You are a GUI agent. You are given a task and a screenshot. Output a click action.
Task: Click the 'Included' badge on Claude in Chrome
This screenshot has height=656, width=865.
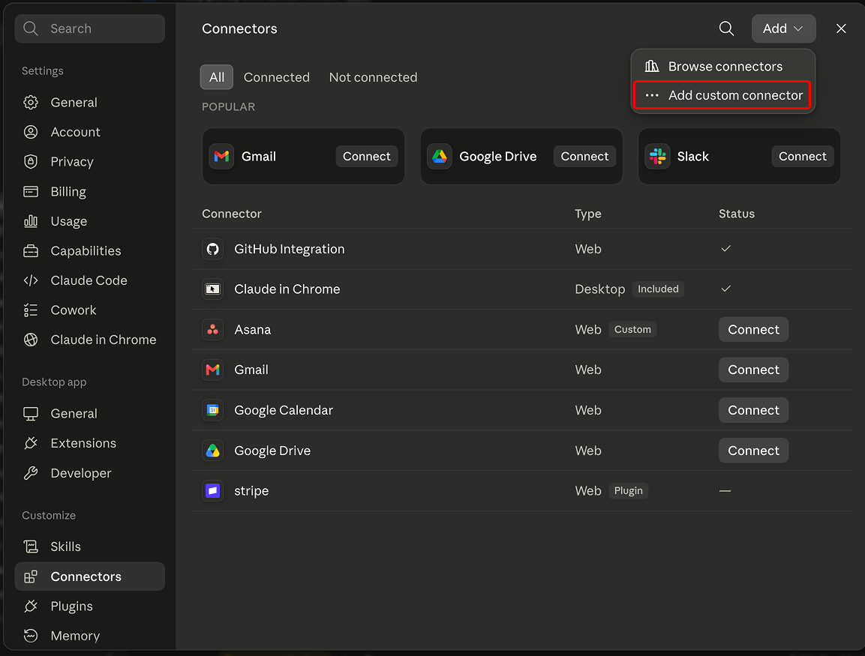pos(658,289)
